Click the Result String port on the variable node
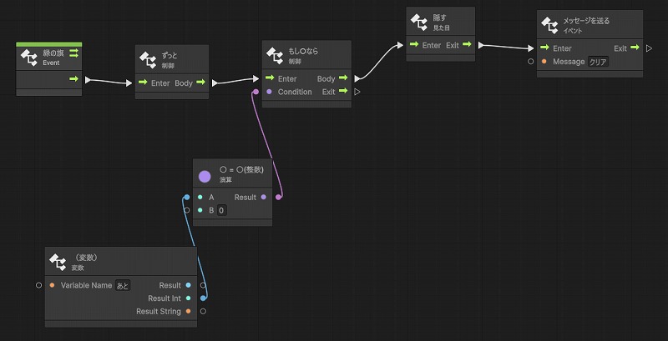This screenshot has width=668, height=341. 188,311
